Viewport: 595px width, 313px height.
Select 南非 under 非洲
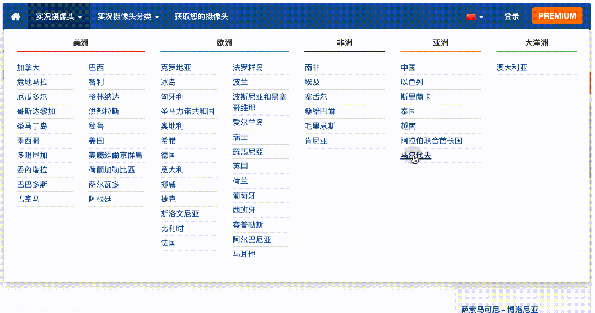tap(312, 67)
